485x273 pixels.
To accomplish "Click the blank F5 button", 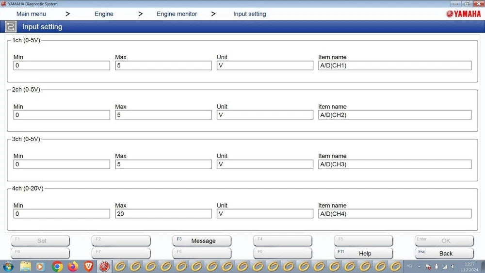I will tap(363, 241).
